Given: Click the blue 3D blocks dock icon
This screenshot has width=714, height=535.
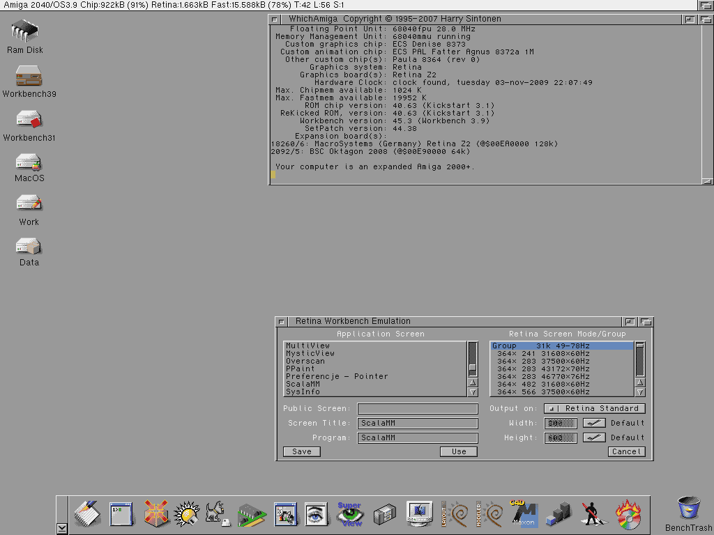Looking at the screenshot, I should (x=559, y=515).
